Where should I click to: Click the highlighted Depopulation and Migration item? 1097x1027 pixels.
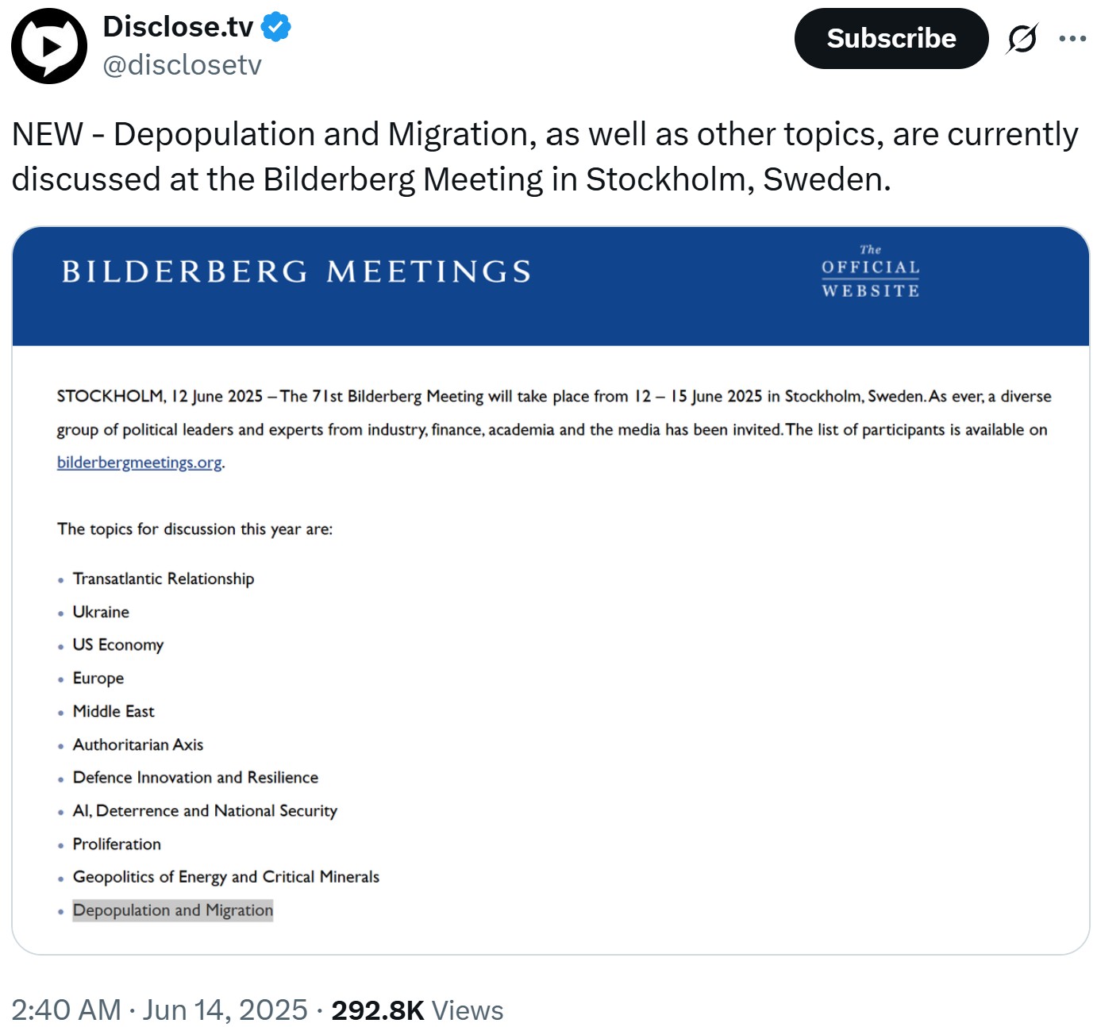173,910
